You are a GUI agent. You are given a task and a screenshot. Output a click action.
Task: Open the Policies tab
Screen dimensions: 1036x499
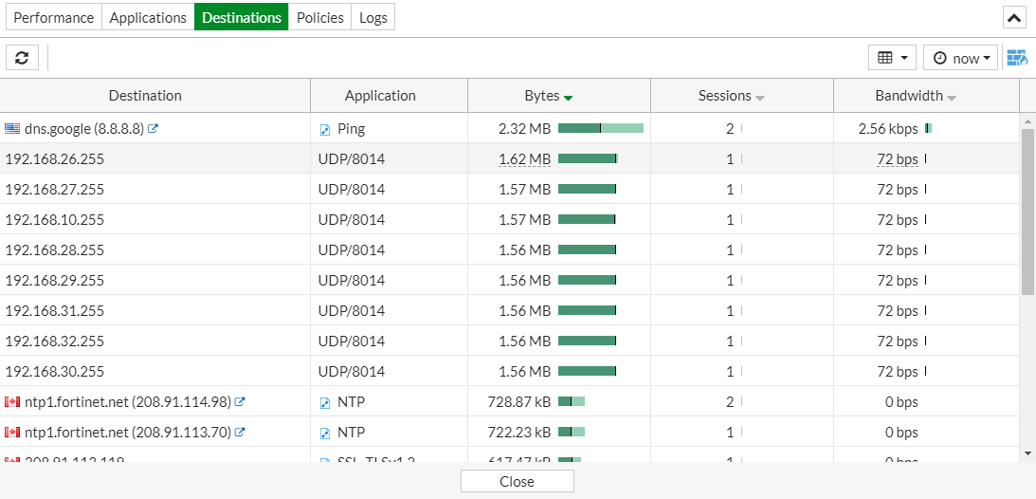click(x=319, y=18)
